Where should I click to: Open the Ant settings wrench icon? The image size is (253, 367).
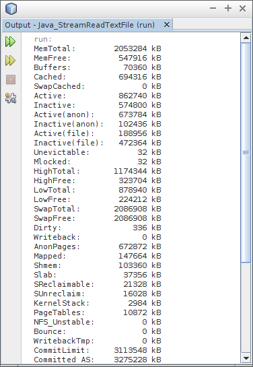[x=11, y=98]
